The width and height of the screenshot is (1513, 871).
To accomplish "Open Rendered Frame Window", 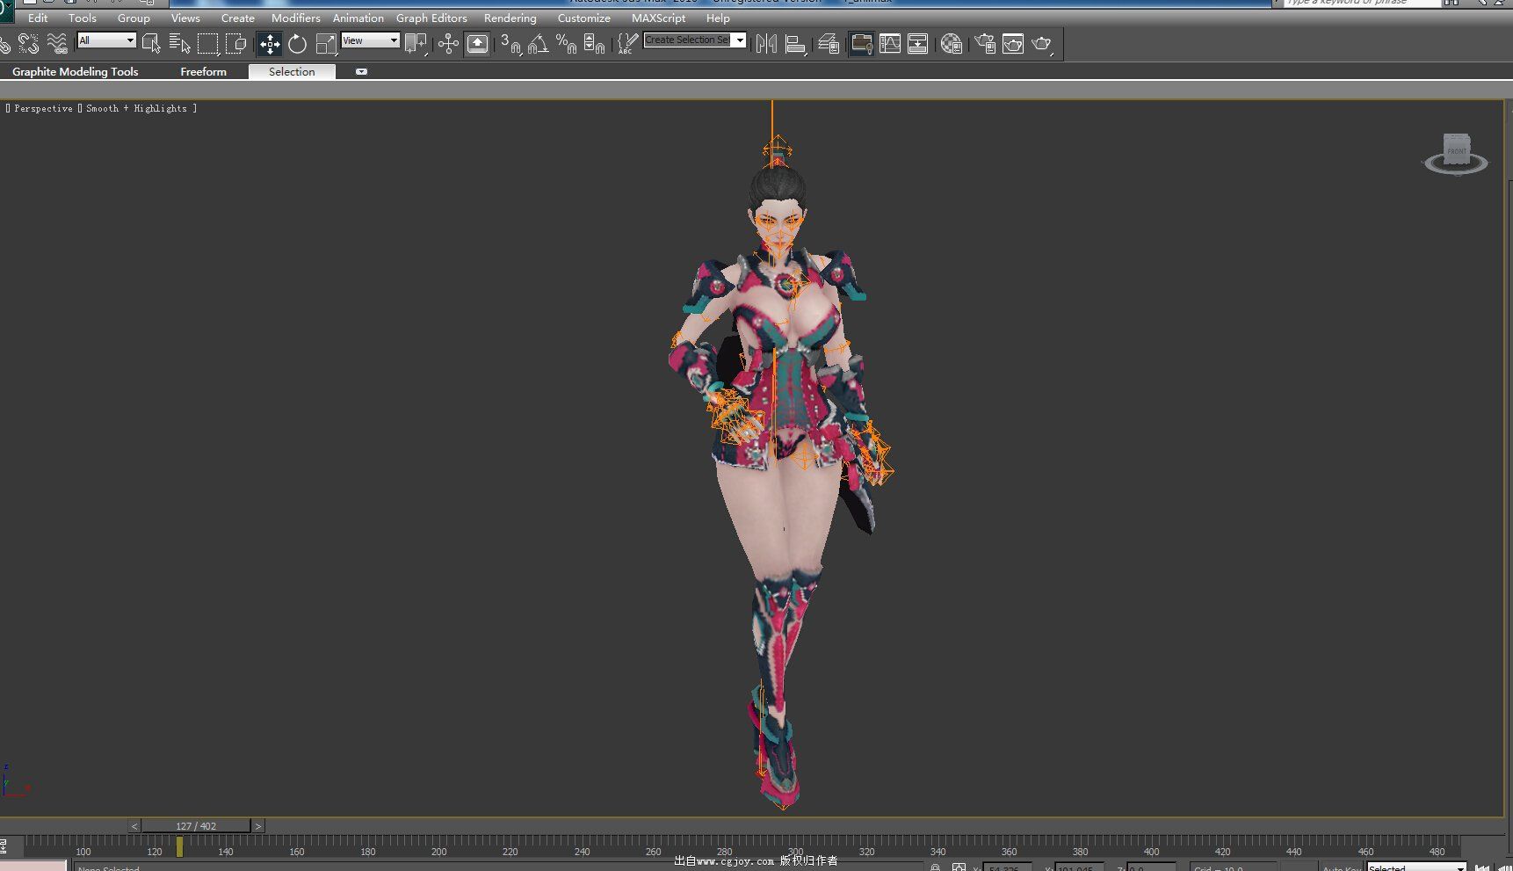I will click(x=1013, y=43).
